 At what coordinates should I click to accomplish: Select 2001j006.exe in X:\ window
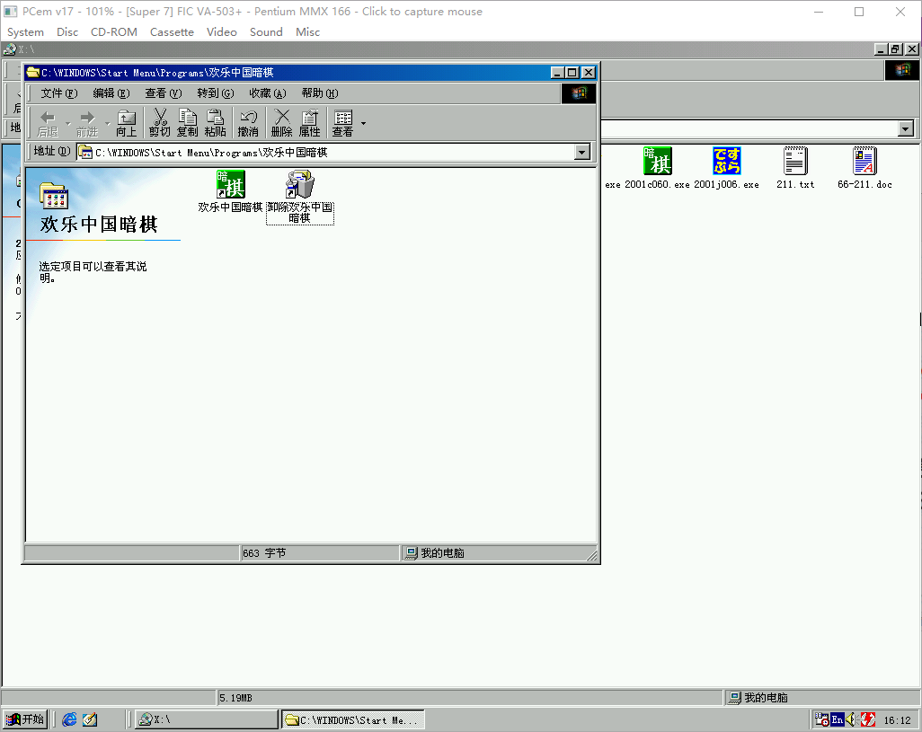coord(726,167)
